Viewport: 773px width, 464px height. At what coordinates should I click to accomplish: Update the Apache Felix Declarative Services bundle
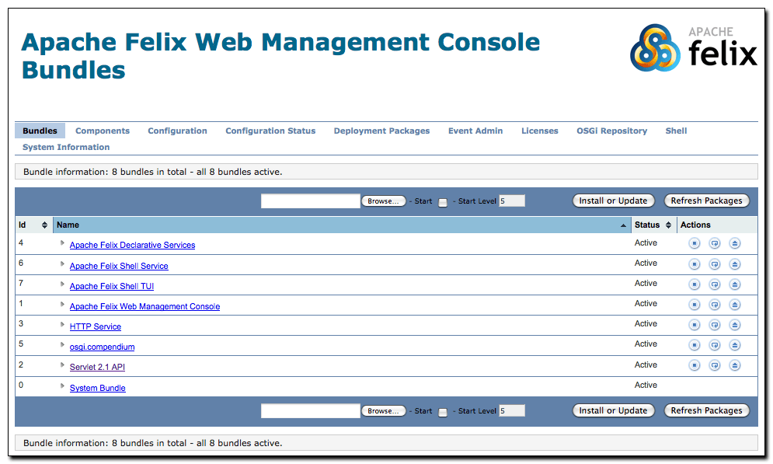point(714,243)
